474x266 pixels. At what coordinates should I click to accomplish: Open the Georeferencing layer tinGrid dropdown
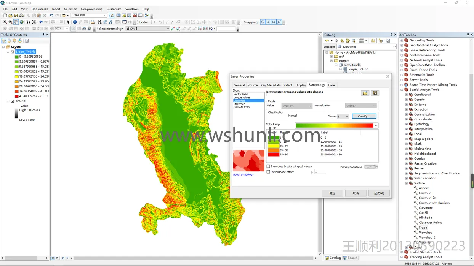168,28
